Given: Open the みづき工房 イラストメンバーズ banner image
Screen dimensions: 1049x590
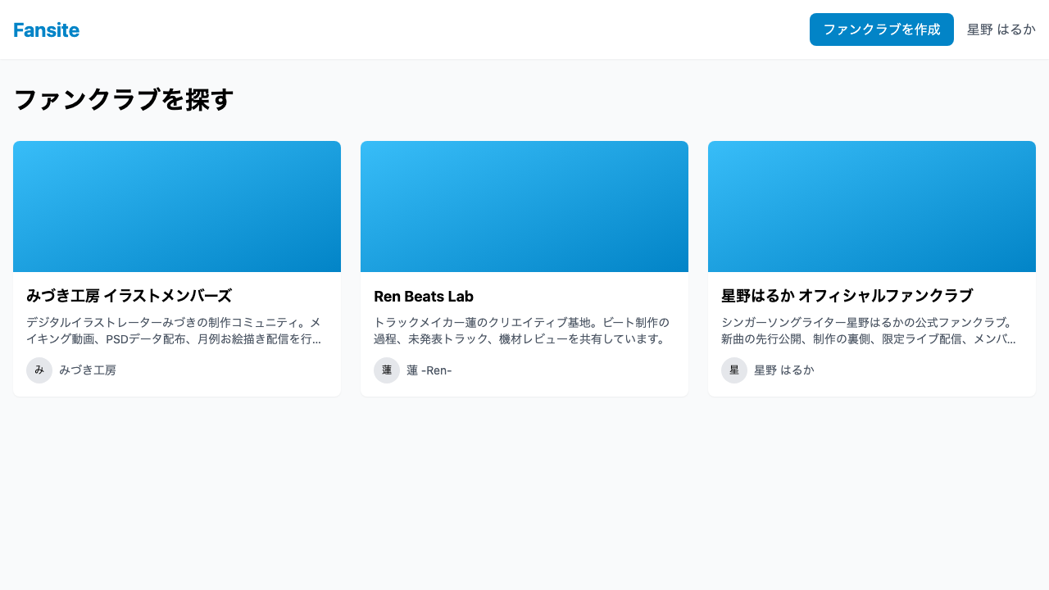Looking at the screenshot, I should click(x=177, y=206).
